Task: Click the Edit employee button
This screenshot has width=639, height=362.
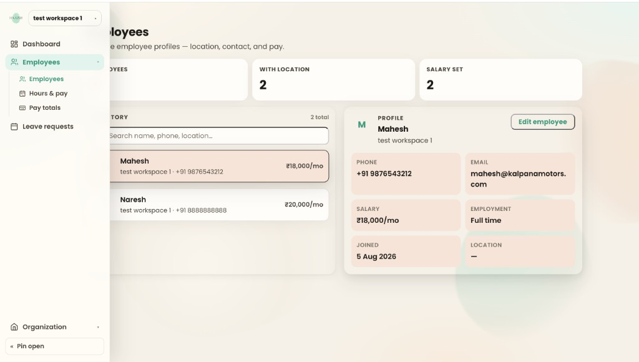Action: point(542,122)
